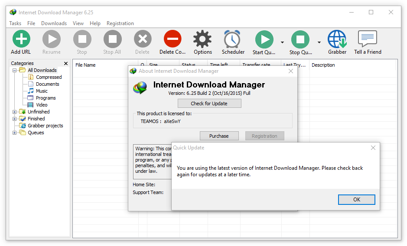Open Start Queue dropdown arrow
Screen dimensions: 407x246
tap(283, 42)
